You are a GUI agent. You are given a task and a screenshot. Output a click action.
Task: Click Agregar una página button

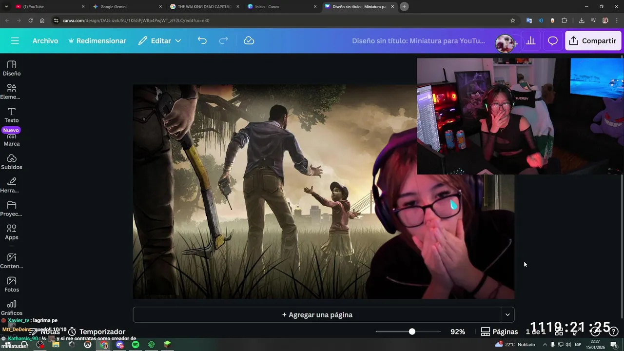(317, 314)
